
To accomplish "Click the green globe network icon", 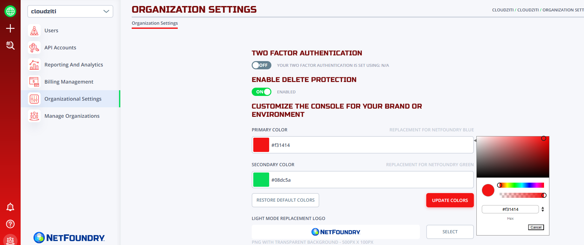I will 10,11.
